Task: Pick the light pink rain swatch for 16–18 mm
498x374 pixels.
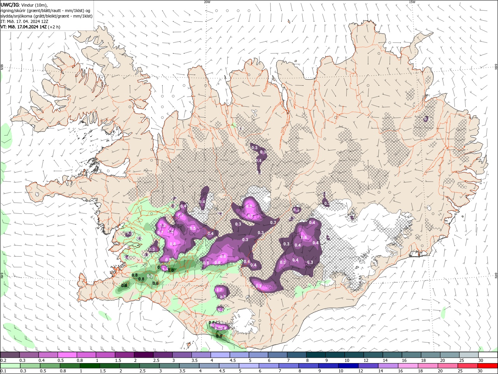Action: (407, 366)
